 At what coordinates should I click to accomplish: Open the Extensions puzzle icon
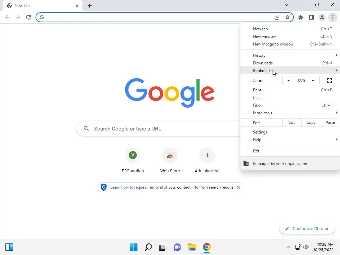301,17
